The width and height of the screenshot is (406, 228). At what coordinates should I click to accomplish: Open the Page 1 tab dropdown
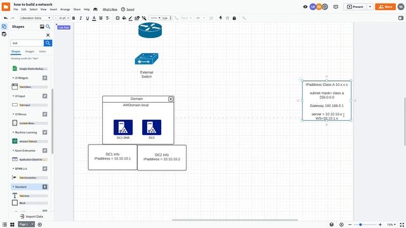point(32,224)
